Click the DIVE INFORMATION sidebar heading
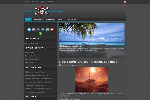This screenshot has height=100, width=150. pyautogui.click(x=36, y=48)
